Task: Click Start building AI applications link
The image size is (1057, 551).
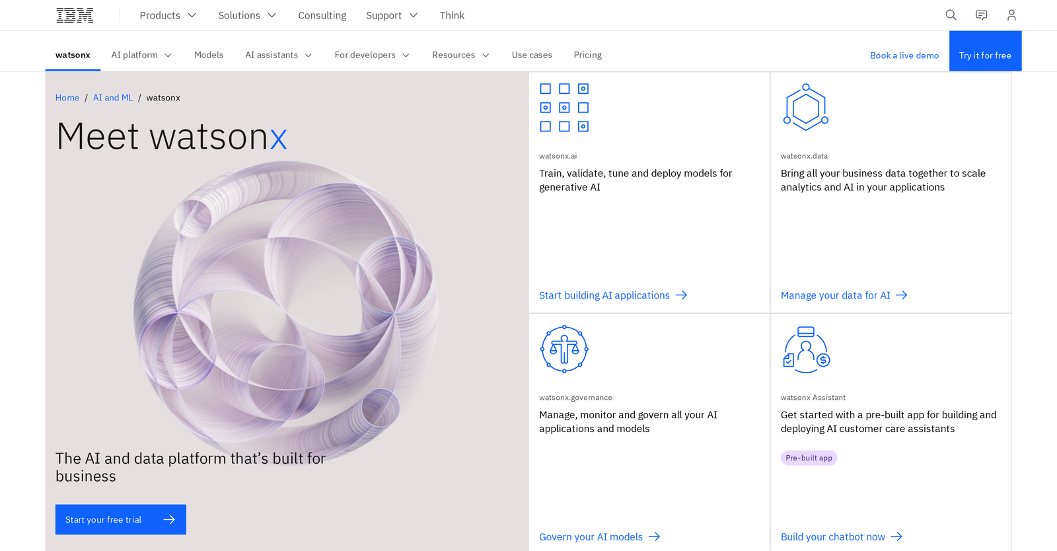Action: coord(613,295)
